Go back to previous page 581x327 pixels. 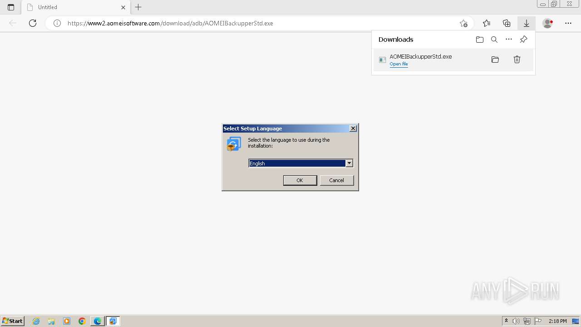pyautogui.click(x=13, y=23)
